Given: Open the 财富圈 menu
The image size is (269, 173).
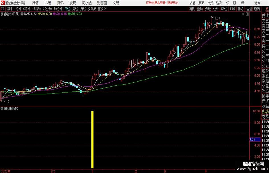Looking at the screenshot, I should 102,3.
